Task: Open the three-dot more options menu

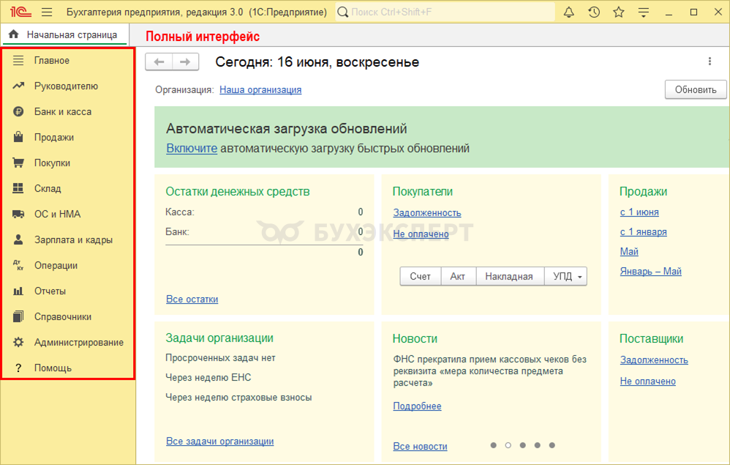Action: (710, 62)
